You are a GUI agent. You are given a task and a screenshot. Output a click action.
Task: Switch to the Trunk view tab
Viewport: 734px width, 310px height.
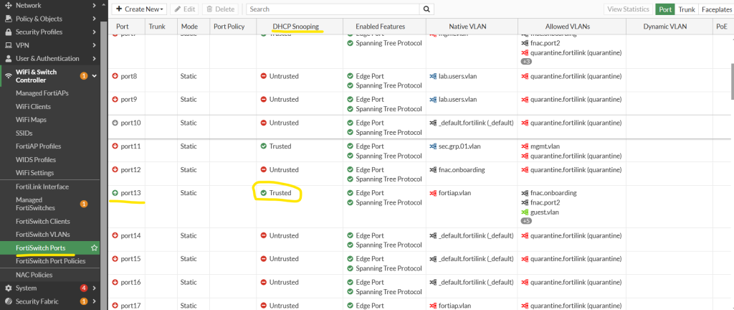coord(687,9)
